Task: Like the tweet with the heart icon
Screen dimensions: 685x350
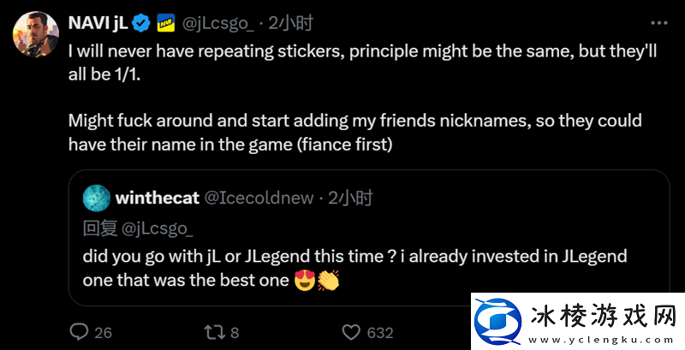Action: pos(350,331)
